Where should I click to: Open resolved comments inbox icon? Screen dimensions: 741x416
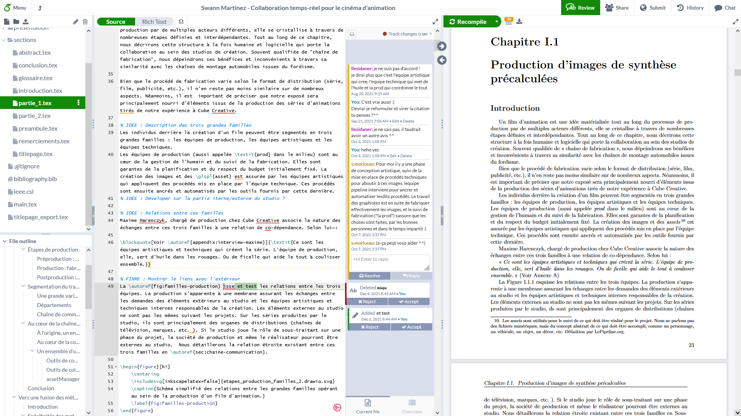coord(352,34)
